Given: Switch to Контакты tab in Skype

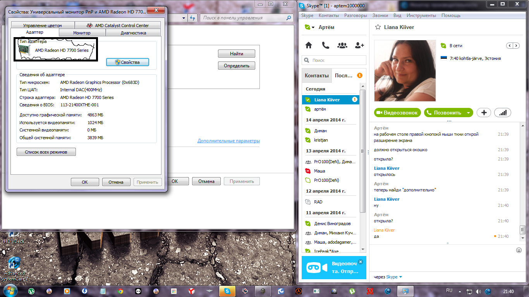Looking at the screenshot, I should point(316,75).
